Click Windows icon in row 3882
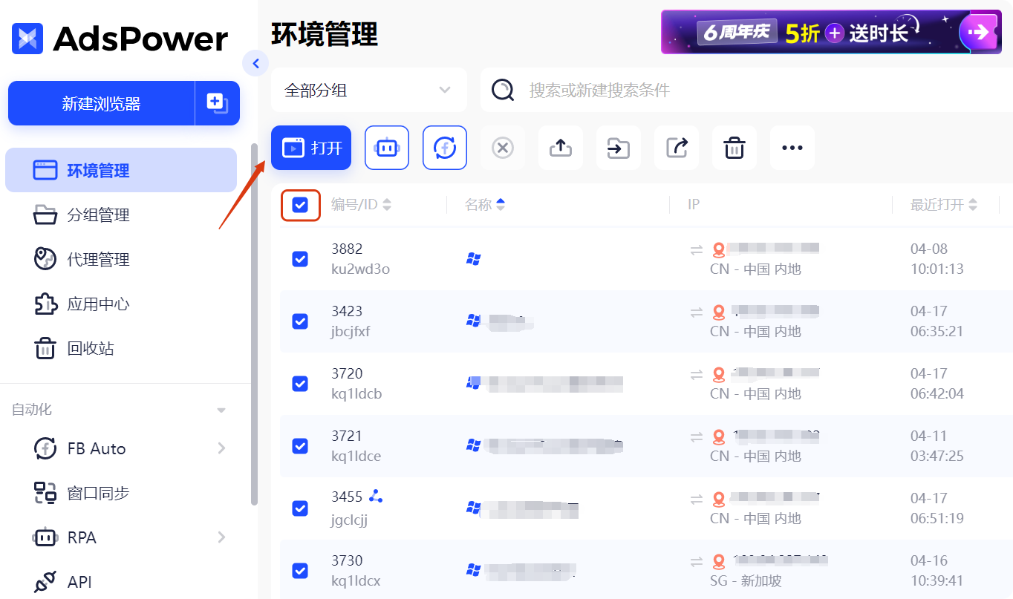 pos(473,258)
